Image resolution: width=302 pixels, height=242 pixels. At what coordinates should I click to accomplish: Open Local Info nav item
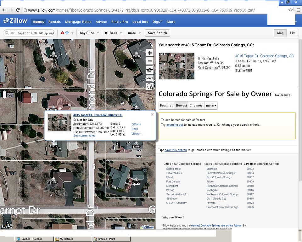click(x=140, y=22)
